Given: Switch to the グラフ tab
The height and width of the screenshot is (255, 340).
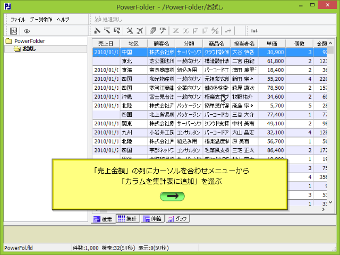Looking at the screenshot, I should pos(177,218).
